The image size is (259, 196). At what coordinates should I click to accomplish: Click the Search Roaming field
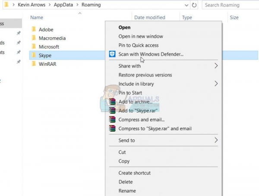(x=231, y=5)
